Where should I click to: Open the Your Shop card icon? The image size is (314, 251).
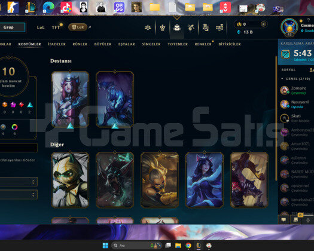click(x=205, y=27)
